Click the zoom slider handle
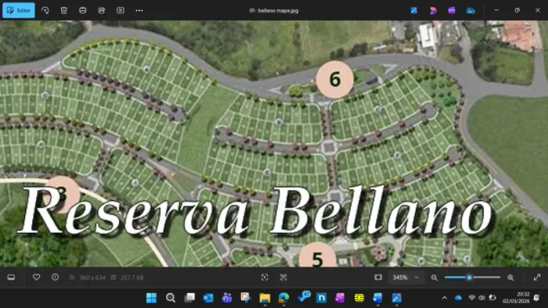548x308 pixels. tap(470, 278)
